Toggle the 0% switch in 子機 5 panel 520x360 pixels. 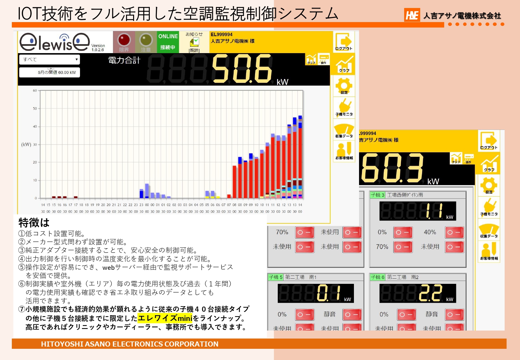pos(305,315)
